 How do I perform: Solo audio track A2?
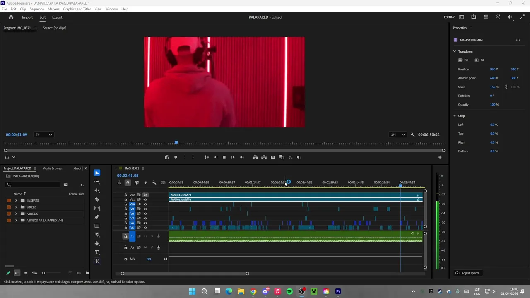(x=152, y=248)
